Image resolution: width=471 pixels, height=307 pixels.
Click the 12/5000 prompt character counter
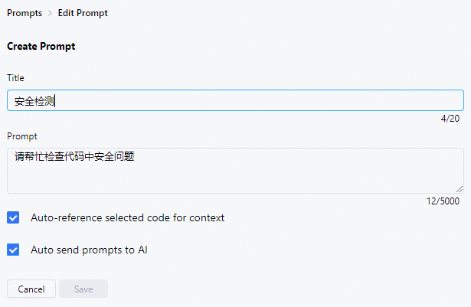pyautogui.click(x=443, y=201)
